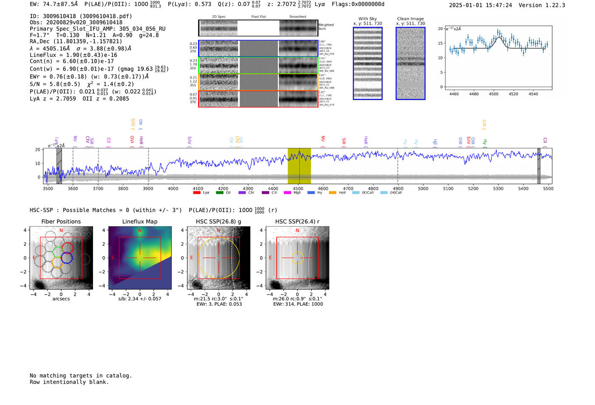595x405 pixels.
Task: Click the Cont(n) = 6.60(±0.10)e-17 line
Action: click(72, 61)
